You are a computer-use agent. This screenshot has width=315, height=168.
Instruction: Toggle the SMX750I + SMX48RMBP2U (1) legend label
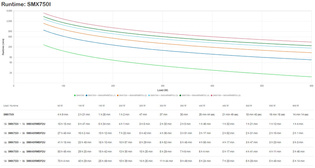102,95
